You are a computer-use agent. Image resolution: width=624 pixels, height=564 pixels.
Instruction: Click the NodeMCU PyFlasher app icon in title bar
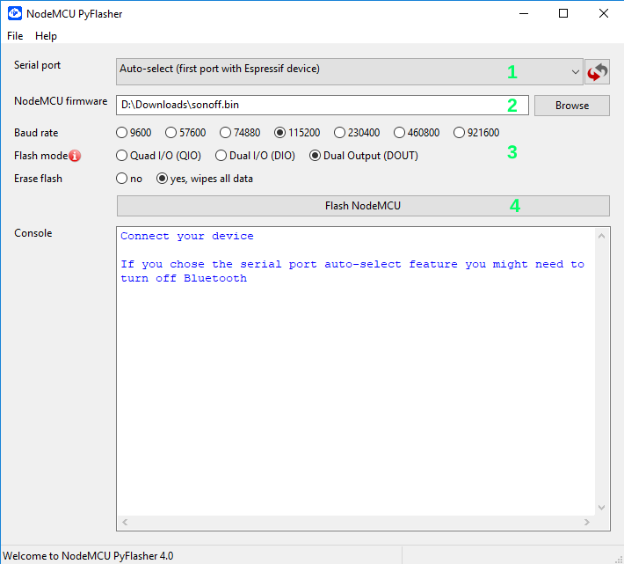coord(15,13)
